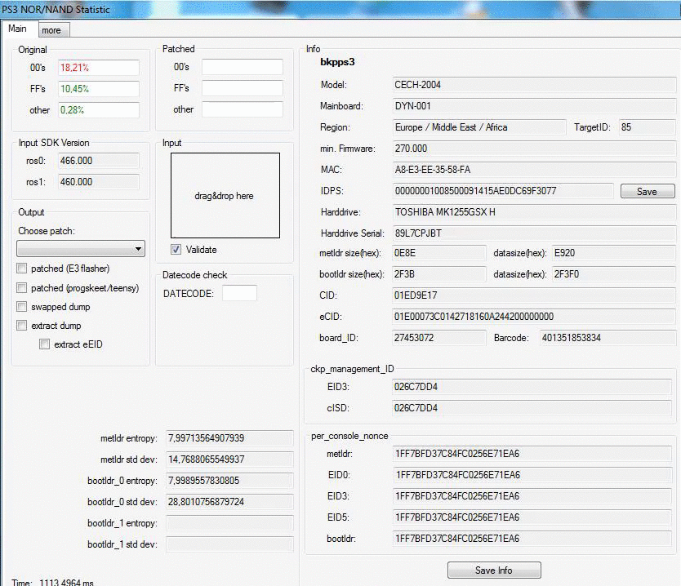
Task: Click the Mainboard field DYN-001
Action: pos(534,106)
